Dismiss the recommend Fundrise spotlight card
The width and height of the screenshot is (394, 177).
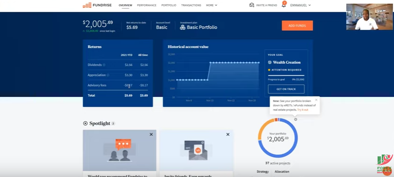tap(151, 134)
